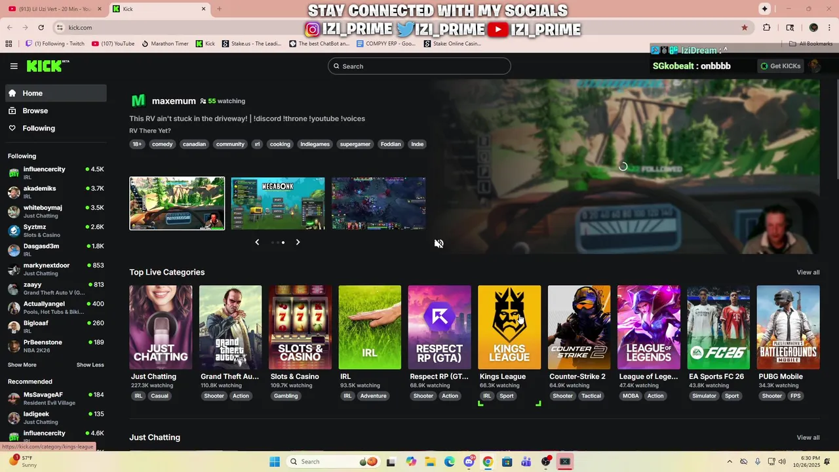The width and height of the screenshot is (839, 472).
Task: Switch to Lil Uzi Vert YouTube tab
Action: (55, 9)
